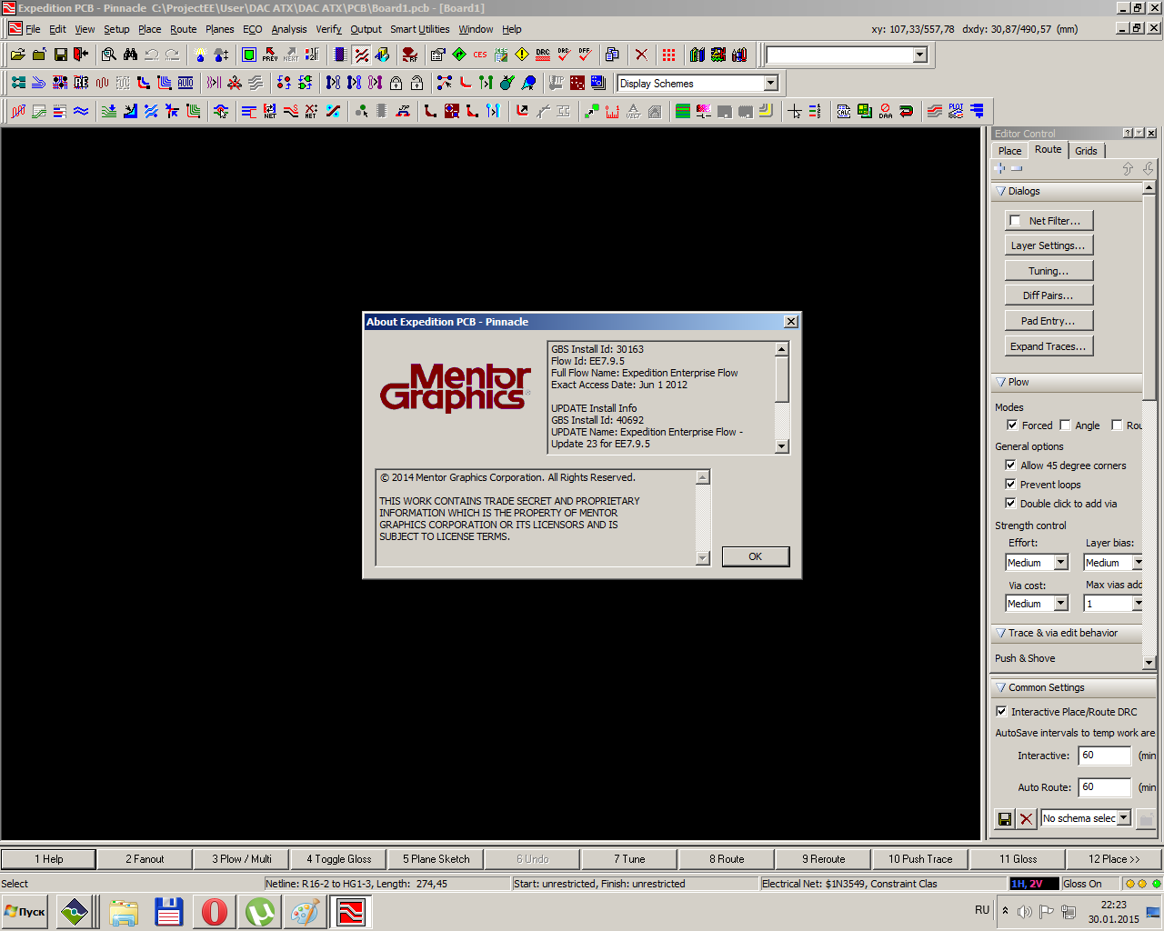The image size is (1164, 931).
Task: Click the CALC calculator toolbar icon
Action: point(844,111)
